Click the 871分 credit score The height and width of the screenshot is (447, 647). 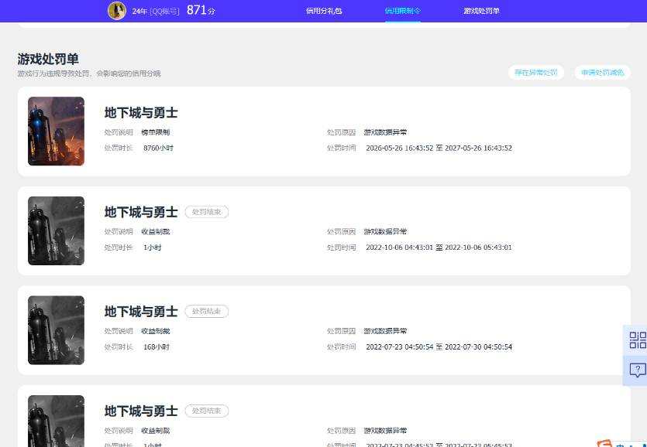click(x=201, y=10)
